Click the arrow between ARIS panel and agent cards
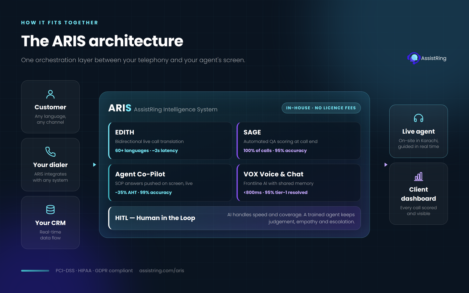Image resolution: width=469 pixels, height=293 pixels. tap(386, 165)
